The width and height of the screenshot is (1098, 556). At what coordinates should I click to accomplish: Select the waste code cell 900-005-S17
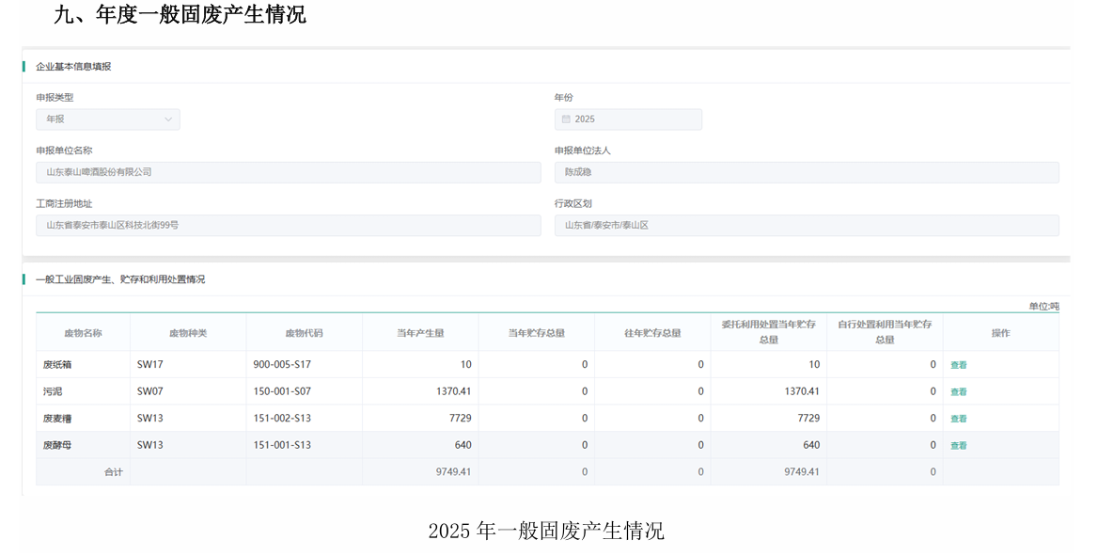(x=282, y=365)
